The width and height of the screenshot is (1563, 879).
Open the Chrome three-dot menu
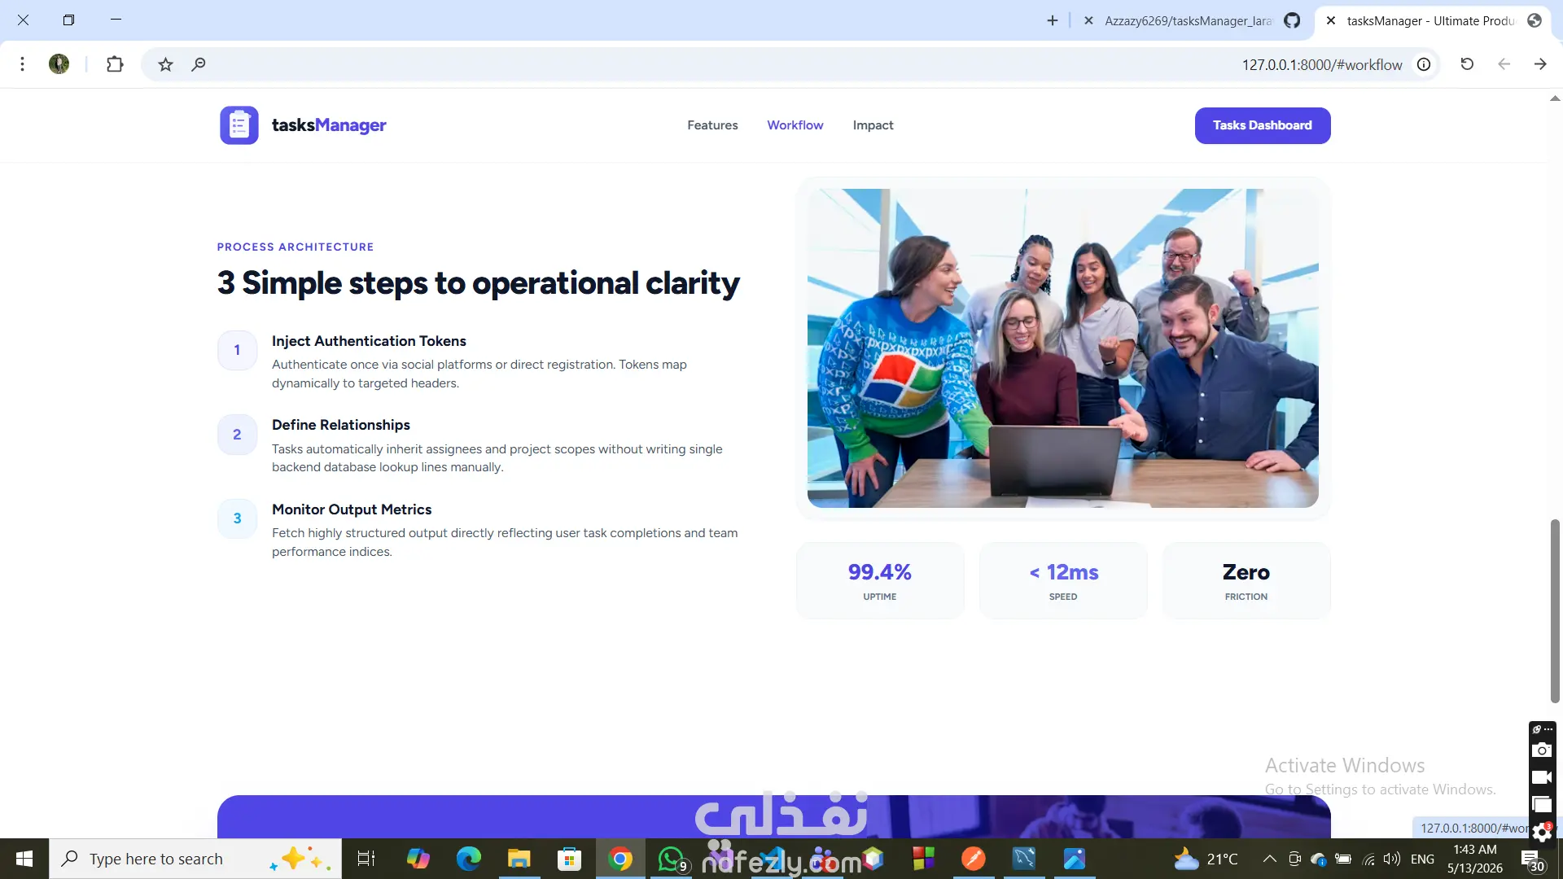pos(23,64)
